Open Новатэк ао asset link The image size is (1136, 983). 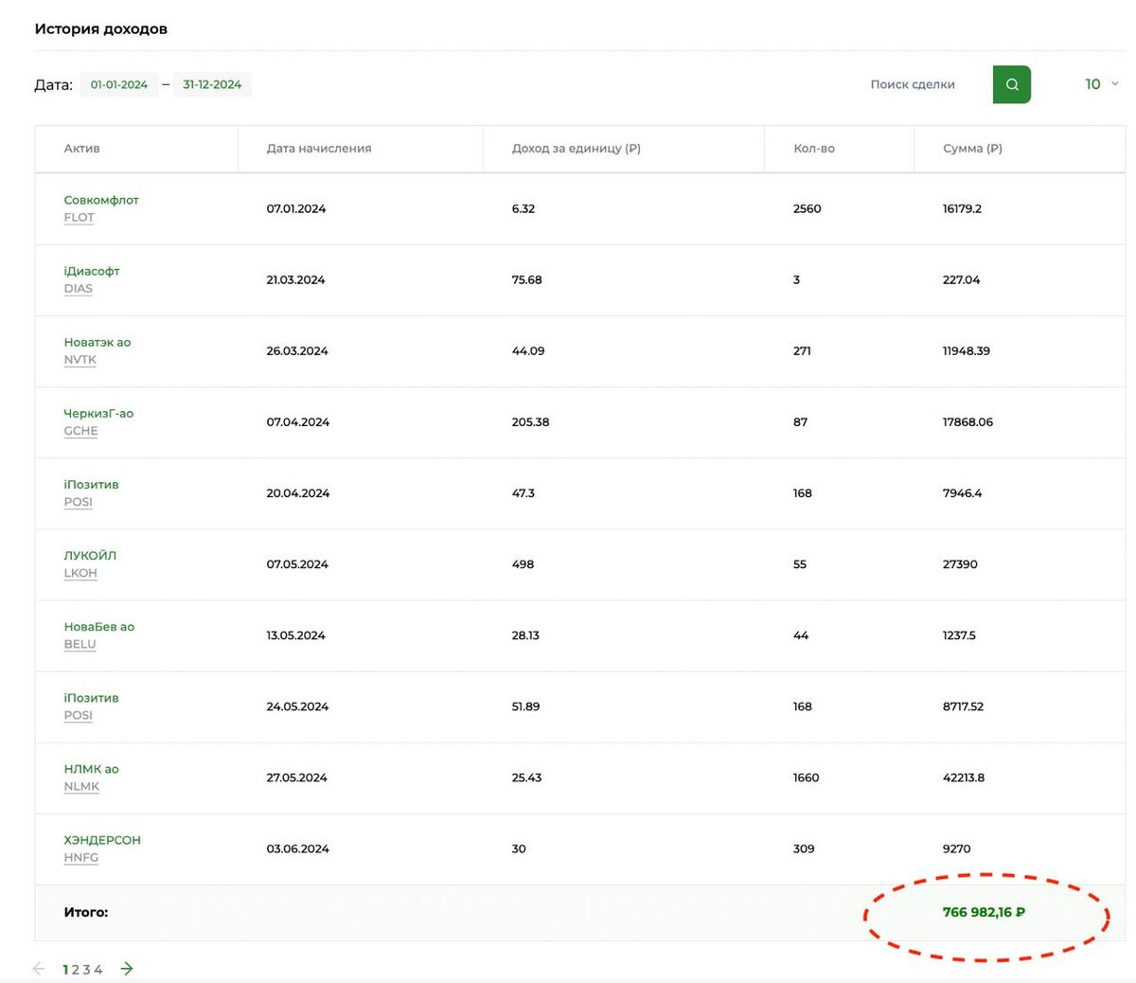click(97, 342)
